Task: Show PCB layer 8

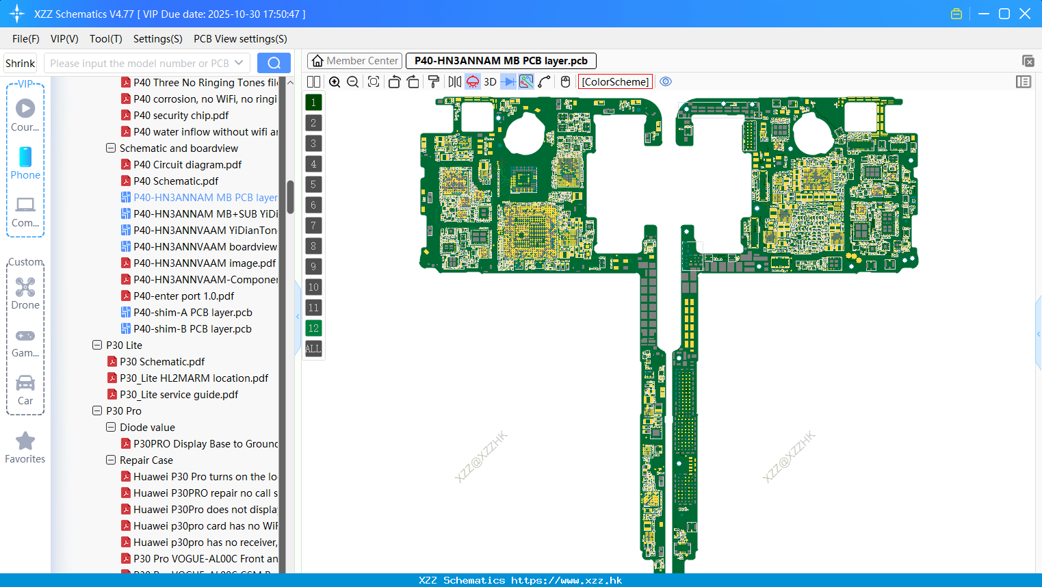Action: coord(313,246)
